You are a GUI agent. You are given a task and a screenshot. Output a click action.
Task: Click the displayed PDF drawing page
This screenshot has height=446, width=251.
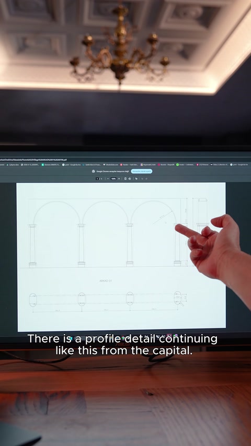pyautogui.click(x=121, y=257)
